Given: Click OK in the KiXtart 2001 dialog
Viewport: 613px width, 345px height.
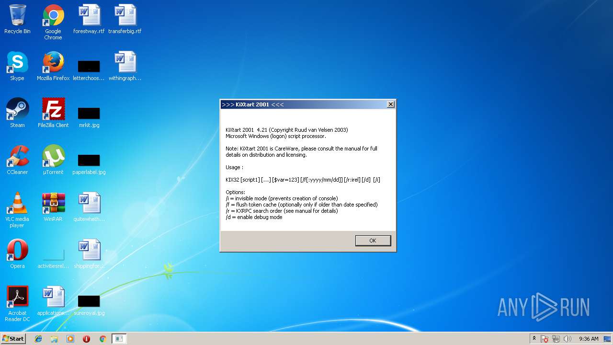Looking at the screenshot, I should click(373, 241).
